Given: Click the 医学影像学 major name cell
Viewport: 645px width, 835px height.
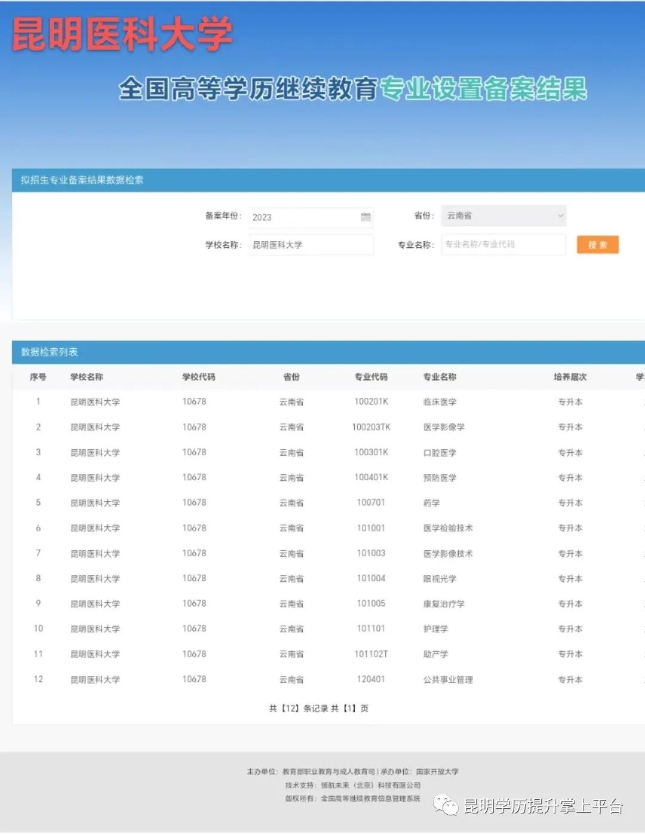Looking at the screenshot, I should click(444, 427).
